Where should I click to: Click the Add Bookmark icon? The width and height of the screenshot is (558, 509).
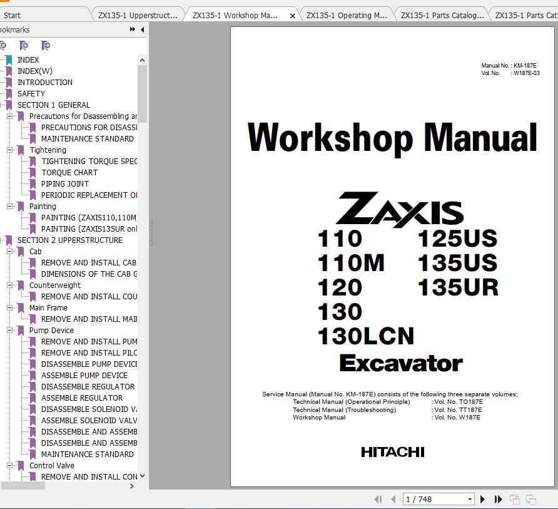24,46
